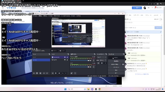The image size is (165, 92).
Task: Enable Studio Mode in OBS
Action: [116, 67]
